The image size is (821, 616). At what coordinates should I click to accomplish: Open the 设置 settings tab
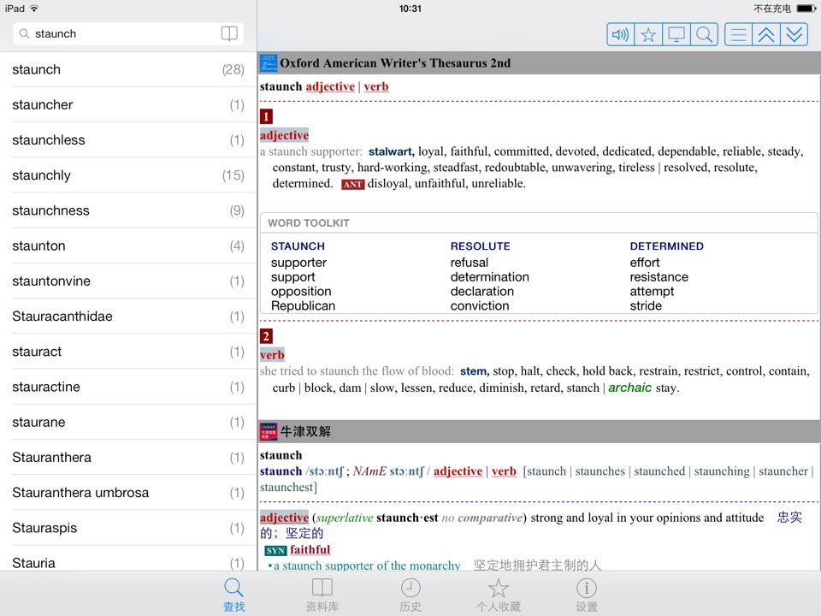586,595
